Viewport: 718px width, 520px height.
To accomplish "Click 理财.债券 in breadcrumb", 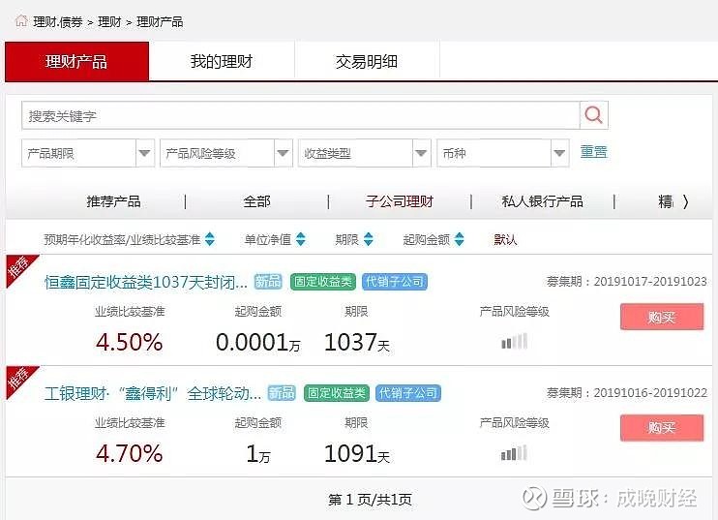I will click(58, 21).
